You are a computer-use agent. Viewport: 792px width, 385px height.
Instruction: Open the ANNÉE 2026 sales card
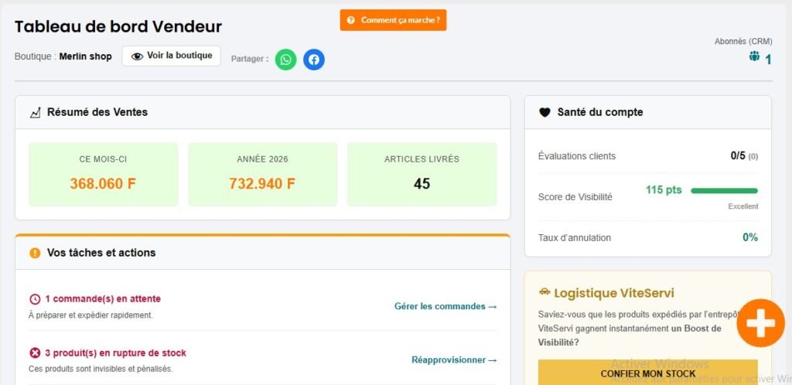pos(263,174)
